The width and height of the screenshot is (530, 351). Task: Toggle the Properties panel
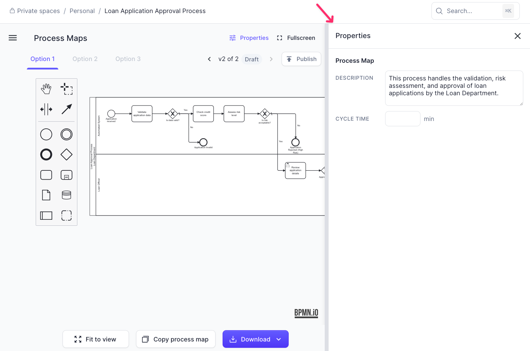pyautogui.click(x=249, y=38)
